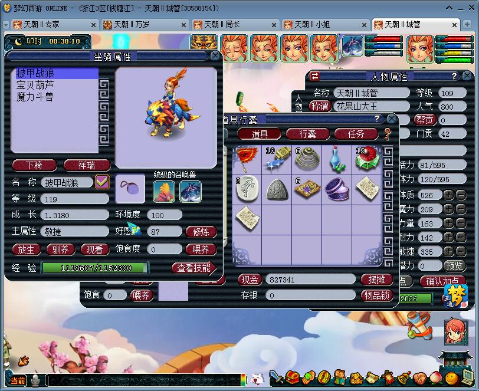Screen dimensions: 479x391
Task: Click the mount experience progress bar
Action: [96, 268]
